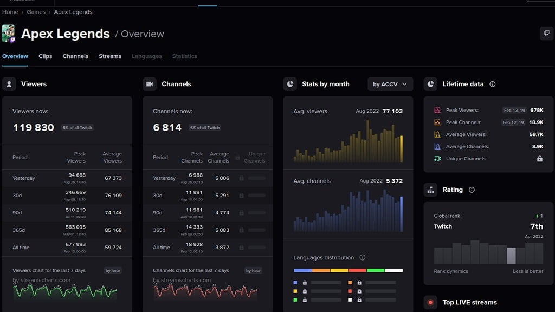Open the Channels tab
This screenshot has height=312, width=555.
pos(75,56)
